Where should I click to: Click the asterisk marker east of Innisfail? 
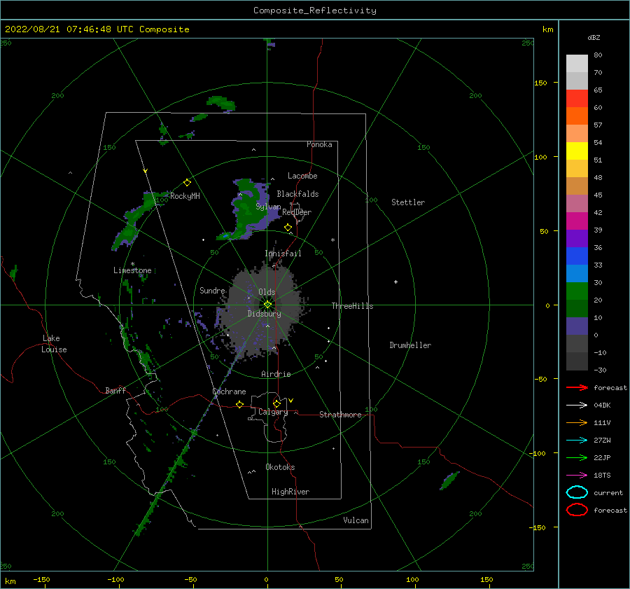tap(332, 240)
